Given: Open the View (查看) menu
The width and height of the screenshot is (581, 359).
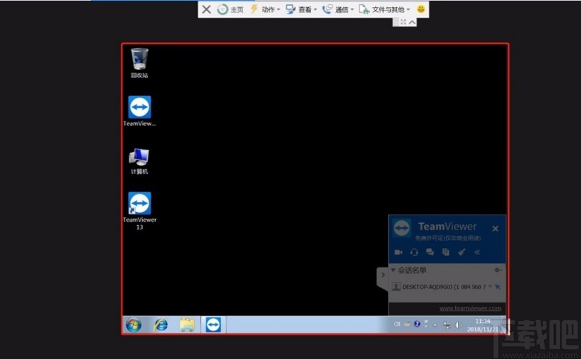Looking at the screenshot, I should (x=301, y=9).
